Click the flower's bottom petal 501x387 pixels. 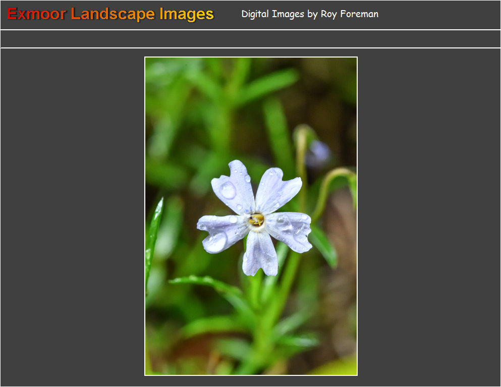260,255
